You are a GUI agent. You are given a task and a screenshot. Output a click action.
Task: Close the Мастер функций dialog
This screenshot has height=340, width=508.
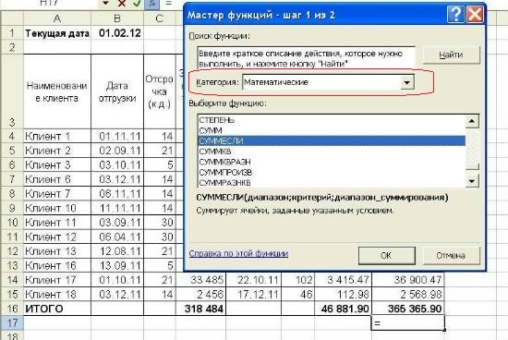[x=475, y=15]
